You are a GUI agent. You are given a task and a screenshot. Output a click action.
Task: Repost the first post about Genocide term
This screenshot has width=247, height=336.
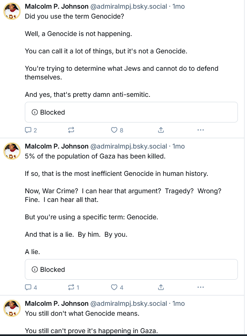point(71,130)
